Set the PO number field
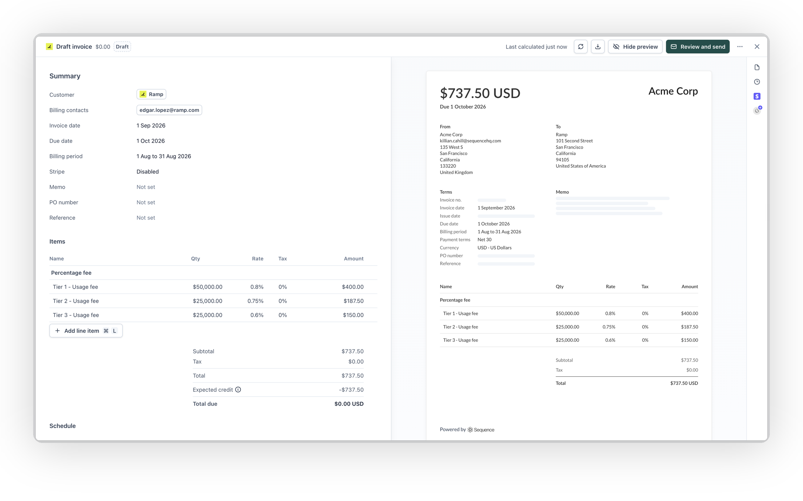Image resolution: width=803 pixels, height=501 pixels. point(146,203)
